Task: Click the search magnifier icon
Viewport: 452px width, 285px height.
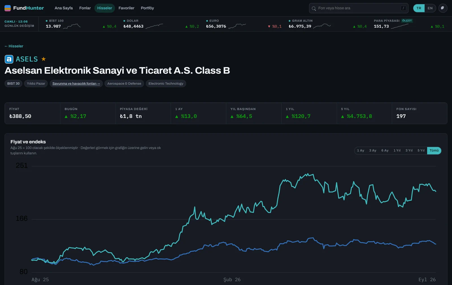Action: pyautogui.click(x=314, y=8)
